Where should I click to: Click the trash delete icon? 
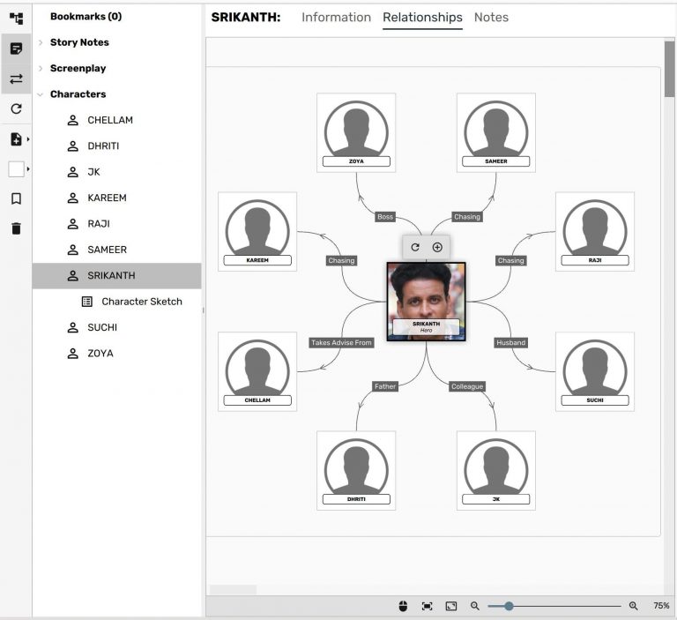point(16,228)
